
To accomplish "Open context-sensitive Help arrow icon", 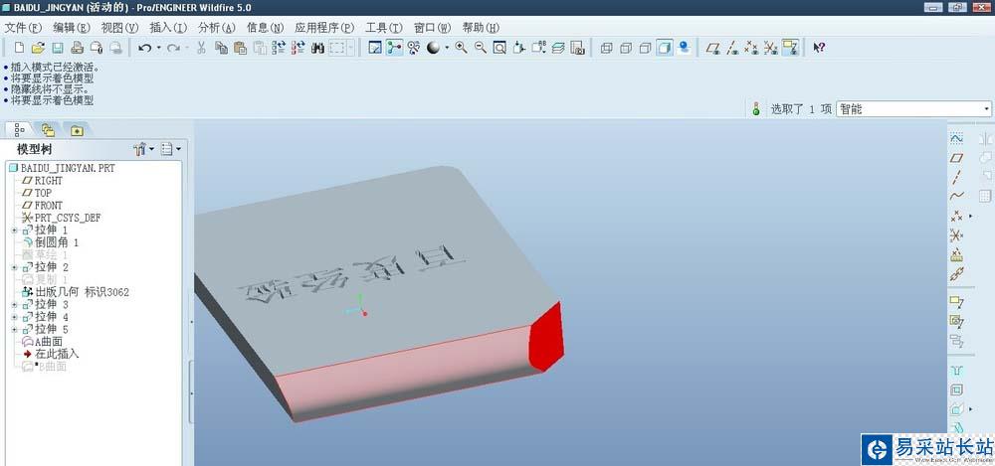I will point(819,48).
